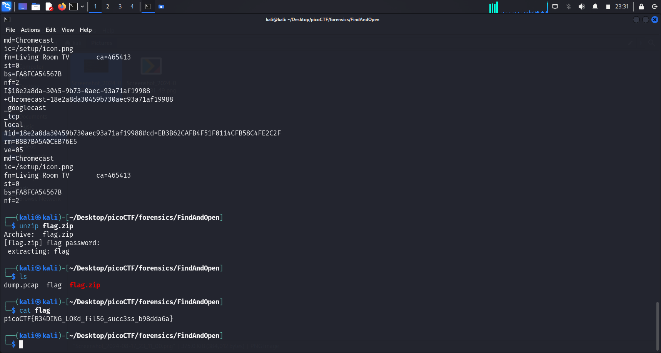The image size is (661, 353).
Task: Click the log out icon
Action: coord(654,7)
